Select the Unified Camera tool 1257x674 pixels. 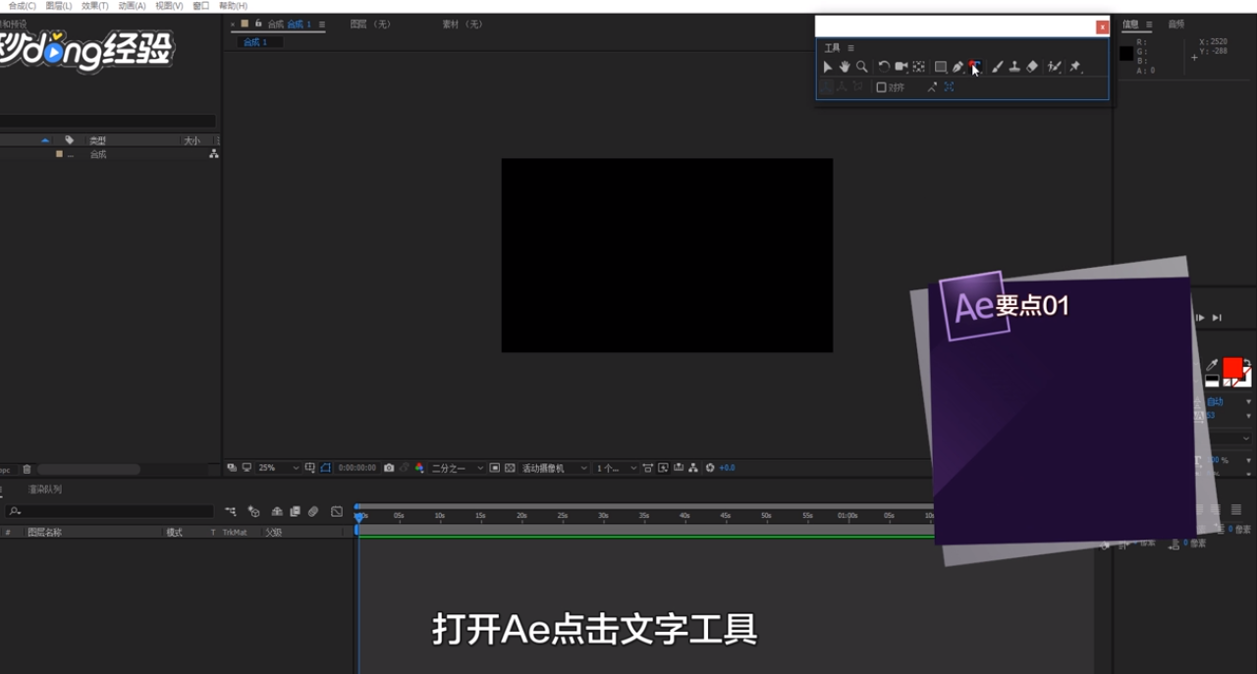[x=901, y=67]
